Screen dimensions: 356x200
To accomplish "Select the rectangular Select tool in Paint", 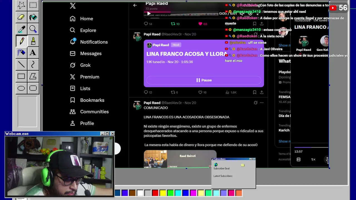I will click(33, 5).
